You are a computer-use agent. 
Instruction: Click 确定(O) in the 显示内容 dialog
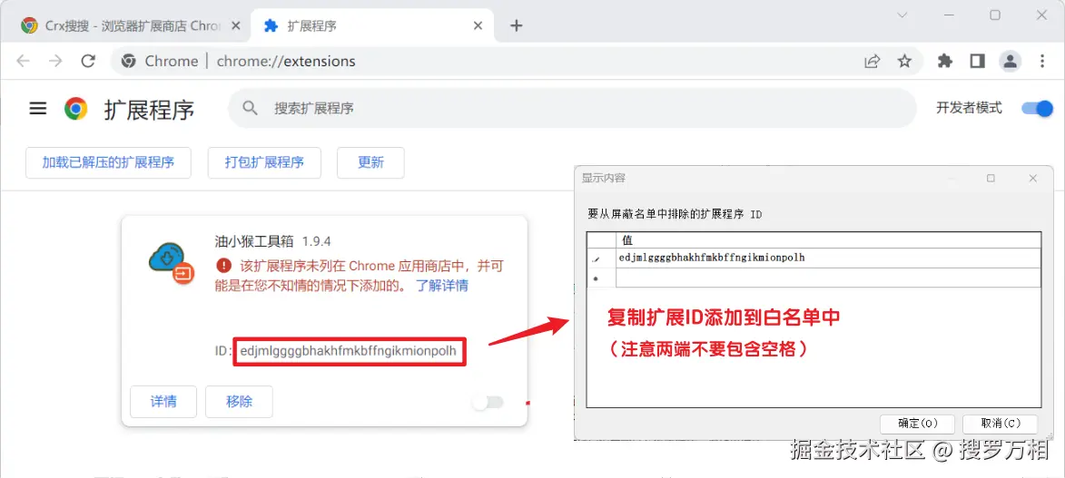(918, 423)
